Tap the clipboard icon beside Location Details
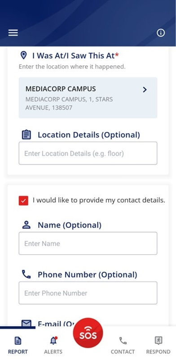This screenshot has height=360, width=176. (26, 135)
